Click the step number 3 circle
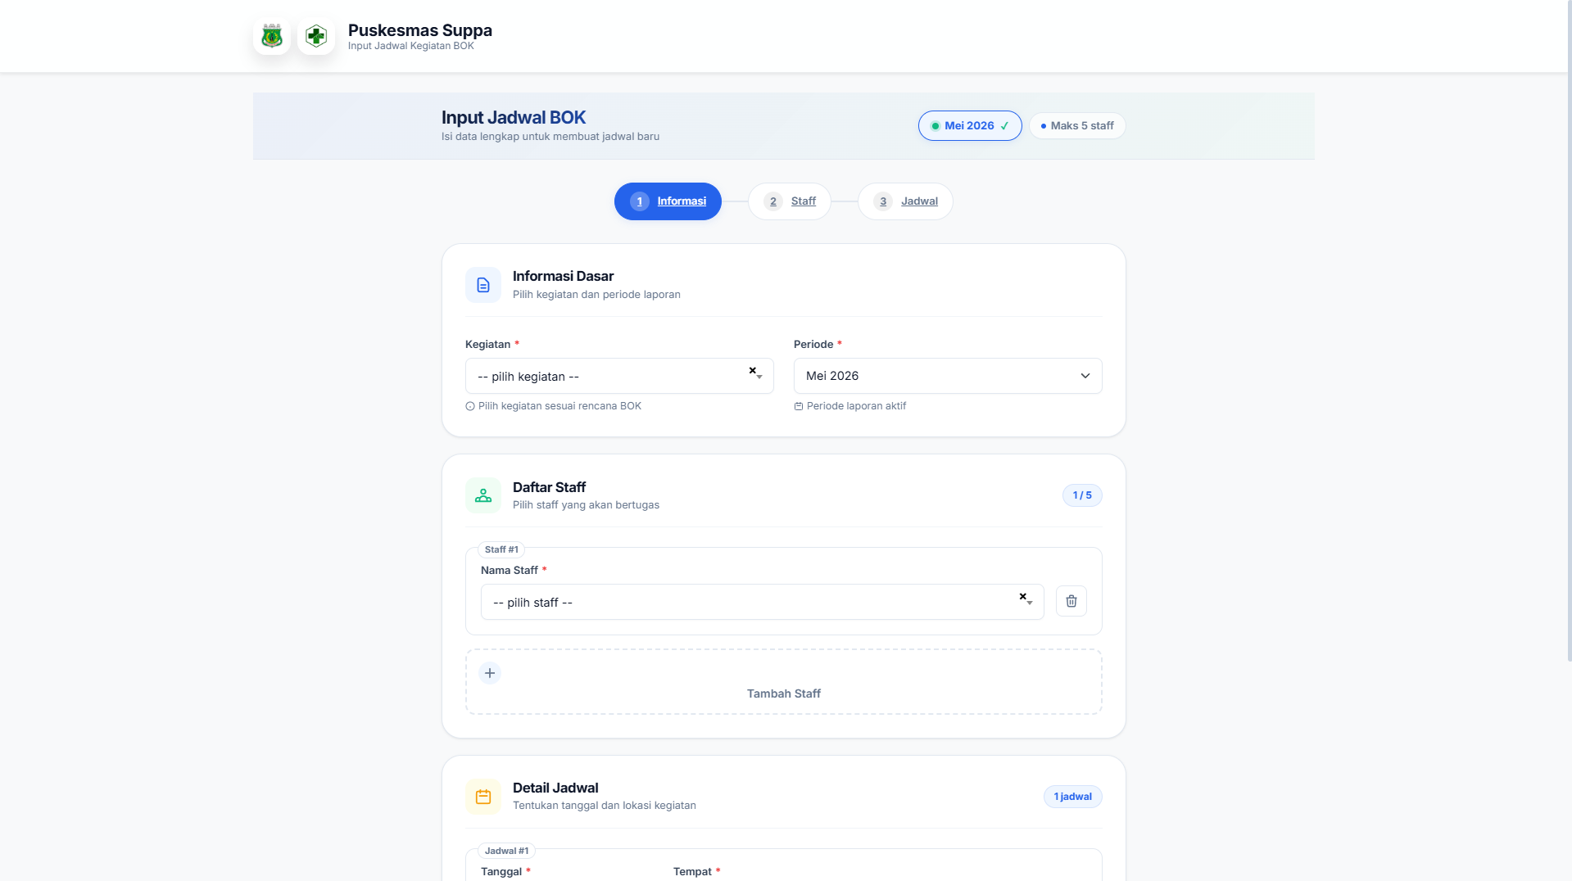Image resolution: width=1572 pixels, height=881 pixels. point(883,201)
